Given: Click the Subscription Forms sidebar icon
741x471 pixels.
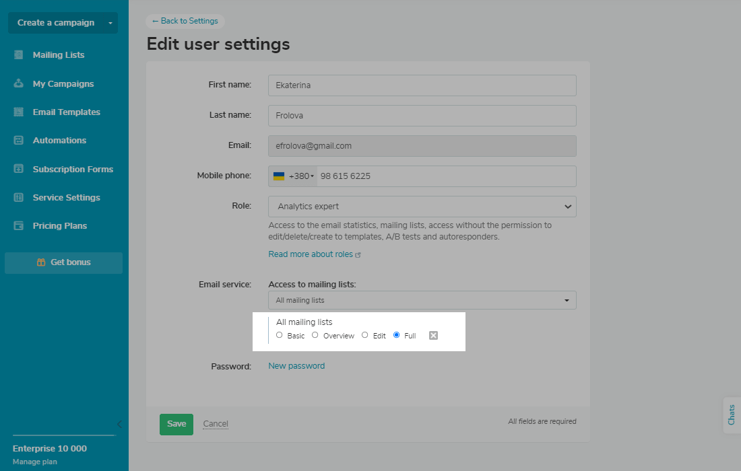Looking at the screenshot, I should point(18,169).
